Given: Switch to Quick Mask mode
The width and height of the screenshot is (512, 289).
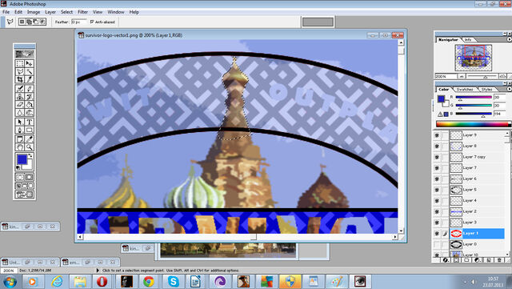Looking at the screenshot, I should (29, 177).
